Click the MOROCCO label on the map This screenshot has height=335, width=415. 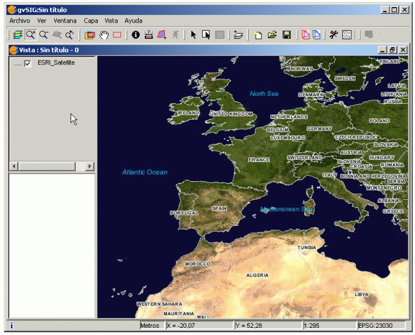(197, 264)
